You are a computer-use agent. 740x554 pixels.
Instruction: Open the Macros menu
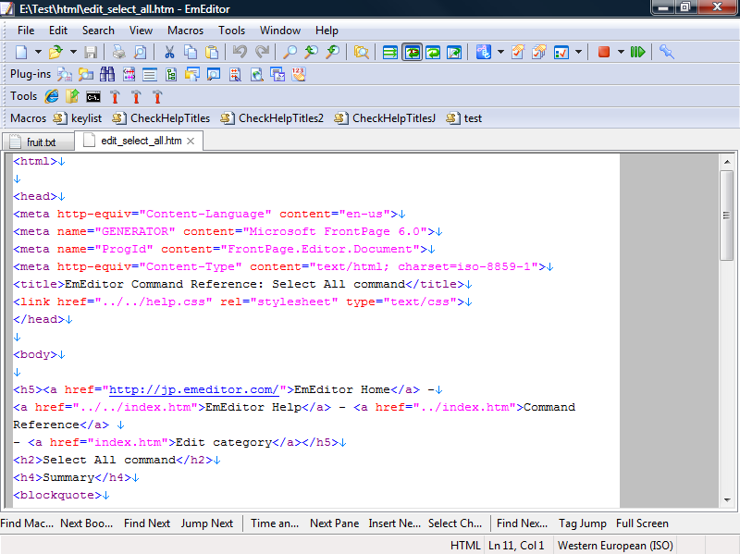(x=186, y=31)
